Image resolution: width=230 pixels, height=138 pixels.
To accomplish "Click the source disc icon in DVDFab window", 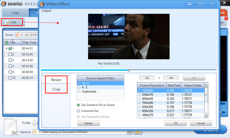I will (x=17, y=35).
